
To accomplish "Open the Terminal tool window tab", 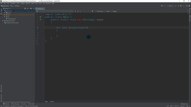I will pos(6,104).
